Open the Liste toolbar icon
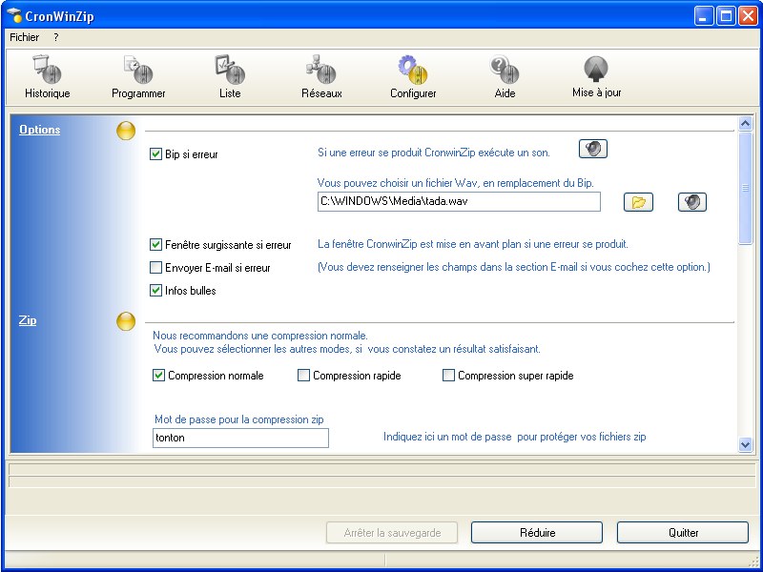 [x=230, y=77]
